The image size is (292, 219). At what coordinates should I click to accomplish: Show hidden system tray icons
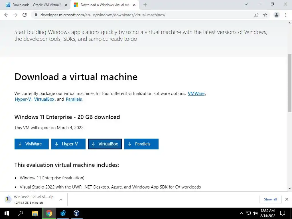tap(241, 213)
